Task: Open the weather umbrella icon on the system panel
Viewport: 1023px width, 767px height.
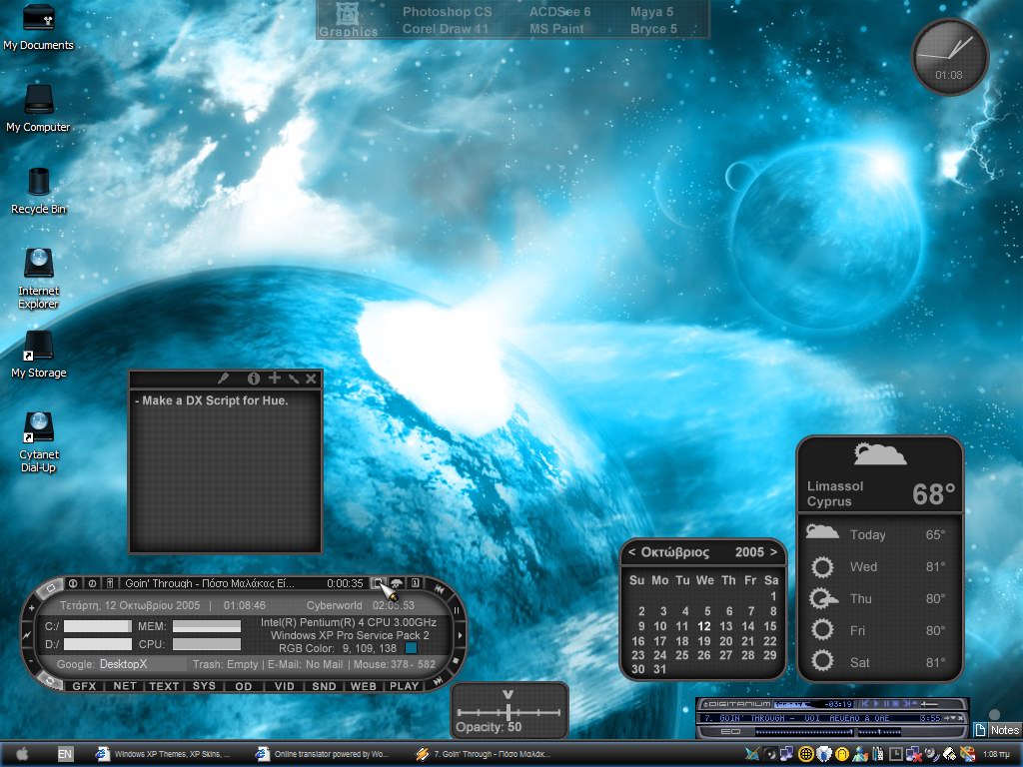Action: [396, 583]
